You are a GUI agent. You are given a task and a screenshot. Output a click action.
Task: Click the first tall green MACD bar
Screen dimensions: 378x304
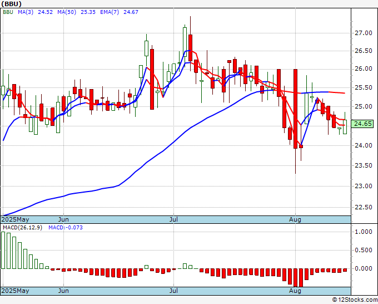coord(3,250)
